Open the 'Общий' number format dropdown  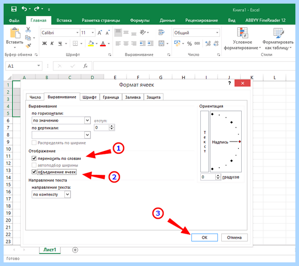tap(217, 33)
